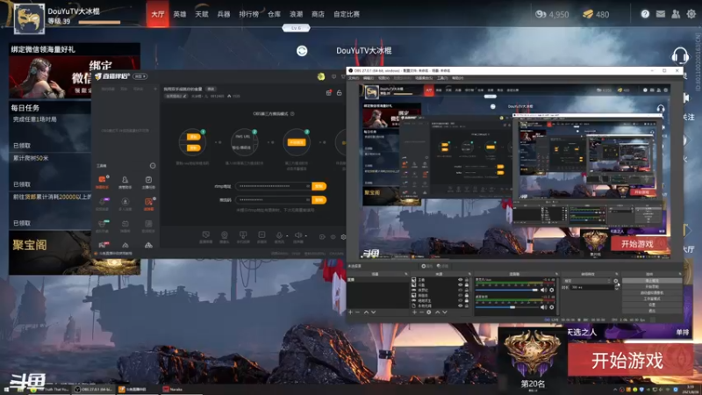Open the 工具(T) menu in OBS
Screen dimensions: 702x395
442,78
